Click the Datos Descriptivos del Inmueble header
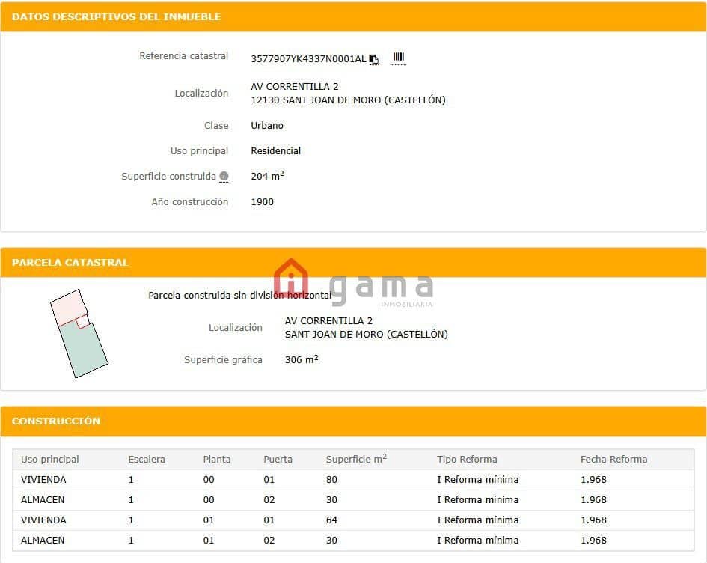 (116, 16)
